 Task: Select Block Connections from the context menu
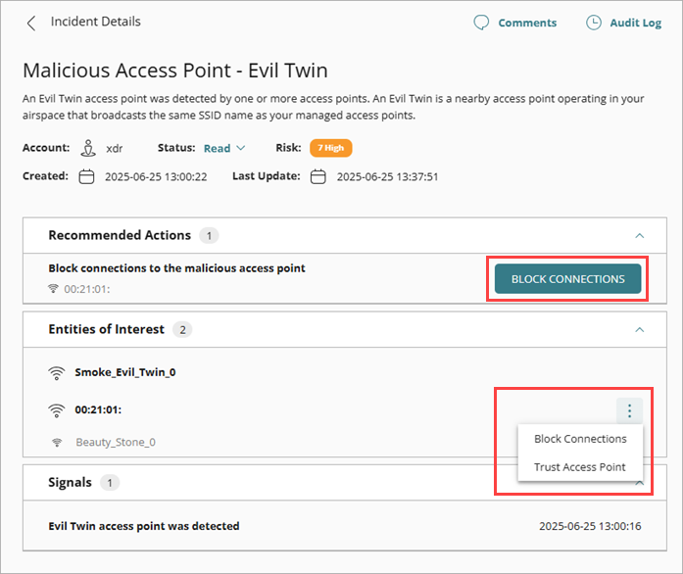(580, 439)
